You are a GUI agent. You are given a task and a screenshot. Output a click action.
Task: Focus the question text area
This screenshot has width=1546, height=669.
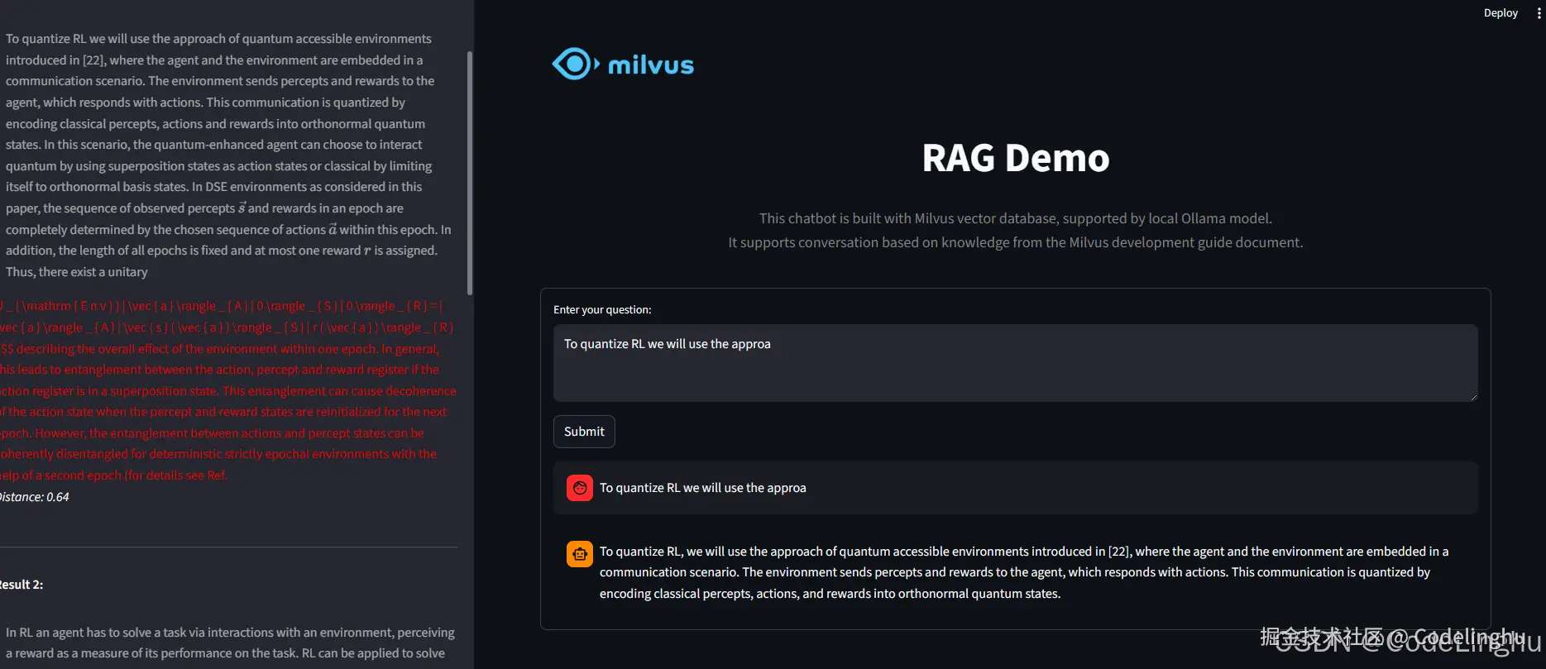pos(1016,363)
